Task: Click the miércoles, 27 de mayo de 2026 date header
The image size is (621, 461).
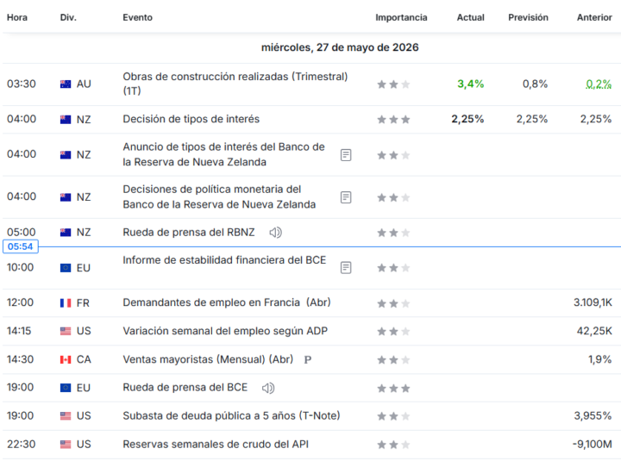Action: 340,47
